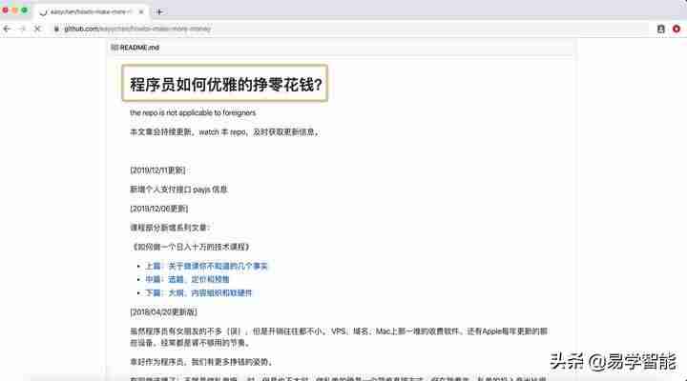687x381 pixels.
Task: Click the yellow window minimize button
Action: (x=15, y=10)
